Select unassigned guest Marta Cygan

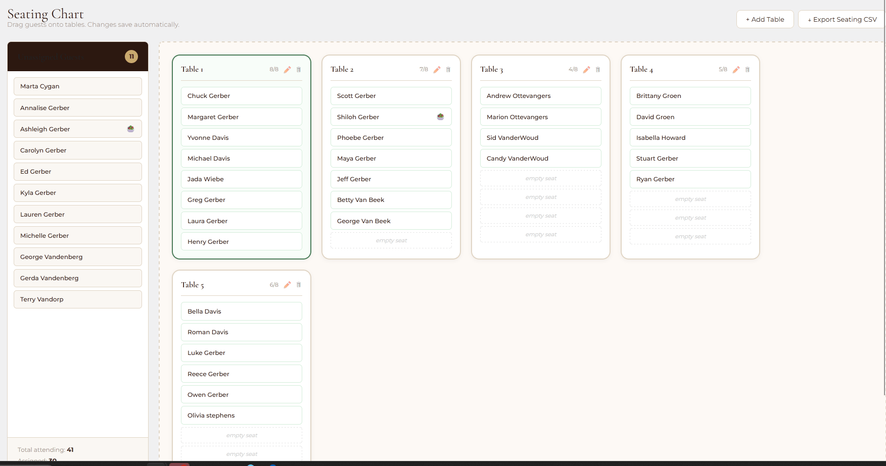click(x=77, y=86)
